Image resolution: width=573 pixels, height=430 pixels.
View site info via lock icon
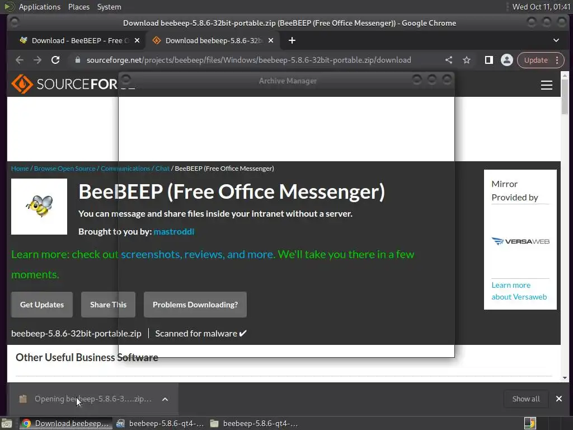click(77, 60)
